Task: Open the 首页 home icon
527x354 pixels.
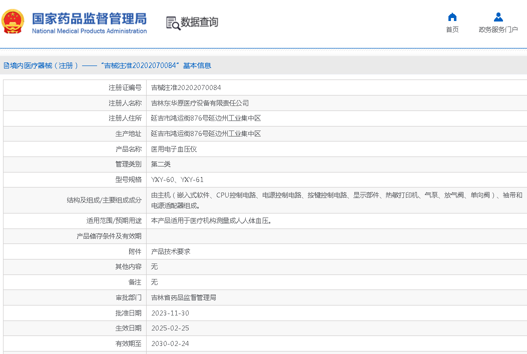Action: tap(452, 17)
